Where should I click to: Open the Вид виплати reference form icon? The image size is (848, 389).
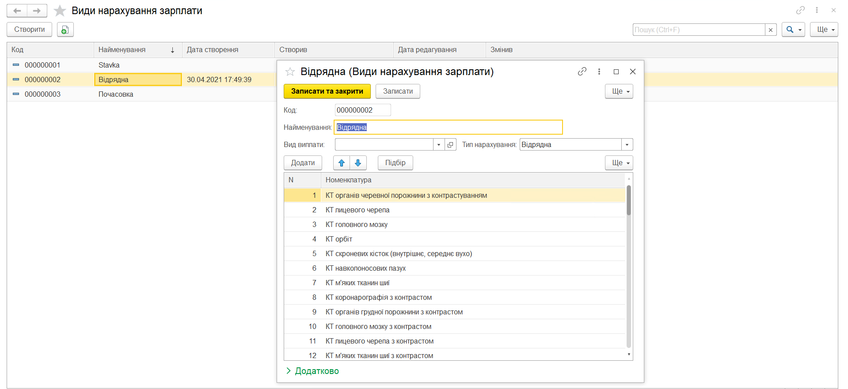pos(450,145)
